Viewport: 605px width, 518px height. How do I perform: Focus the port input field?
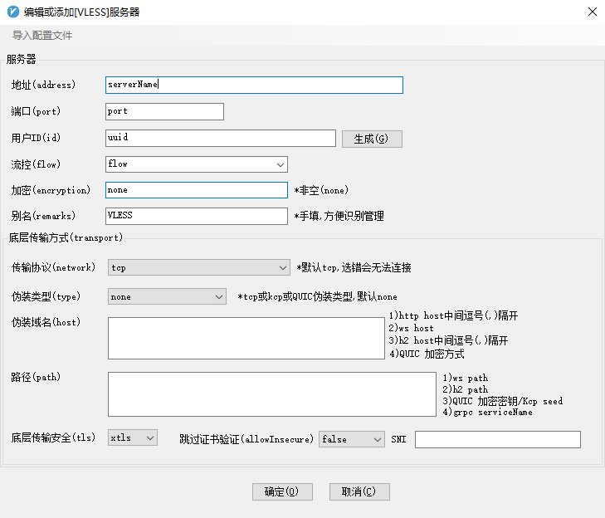pos(165,111)
